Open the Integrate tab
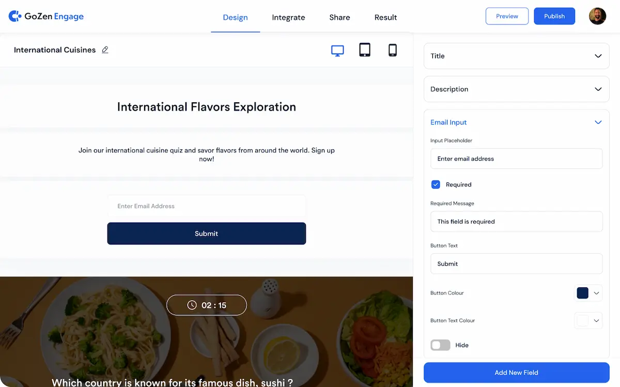This screenshot has width=620, height=387. coord(288,18)
